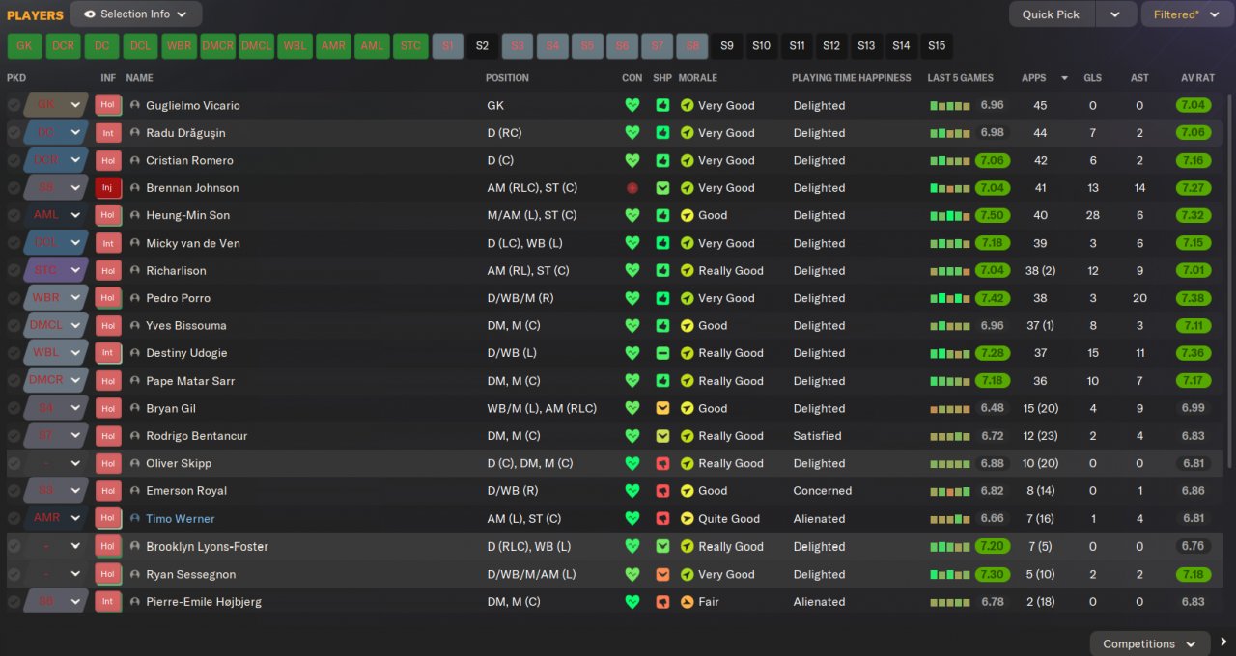Open the Selection Info dropdown
Image resolution: width=1236 pixels, height=656 pixels.
136,14
